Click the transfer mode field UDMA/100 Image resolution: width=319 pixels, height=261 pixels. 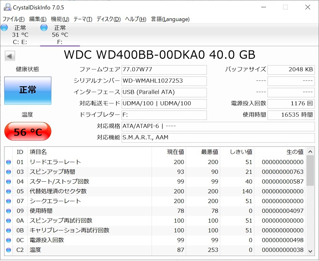pyautogui.click(x=164, y=104)
